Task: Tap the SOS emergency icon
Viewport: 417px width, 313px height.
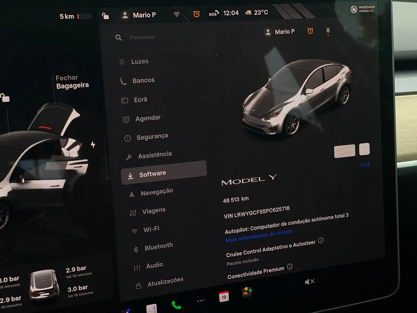Action: 213,14
